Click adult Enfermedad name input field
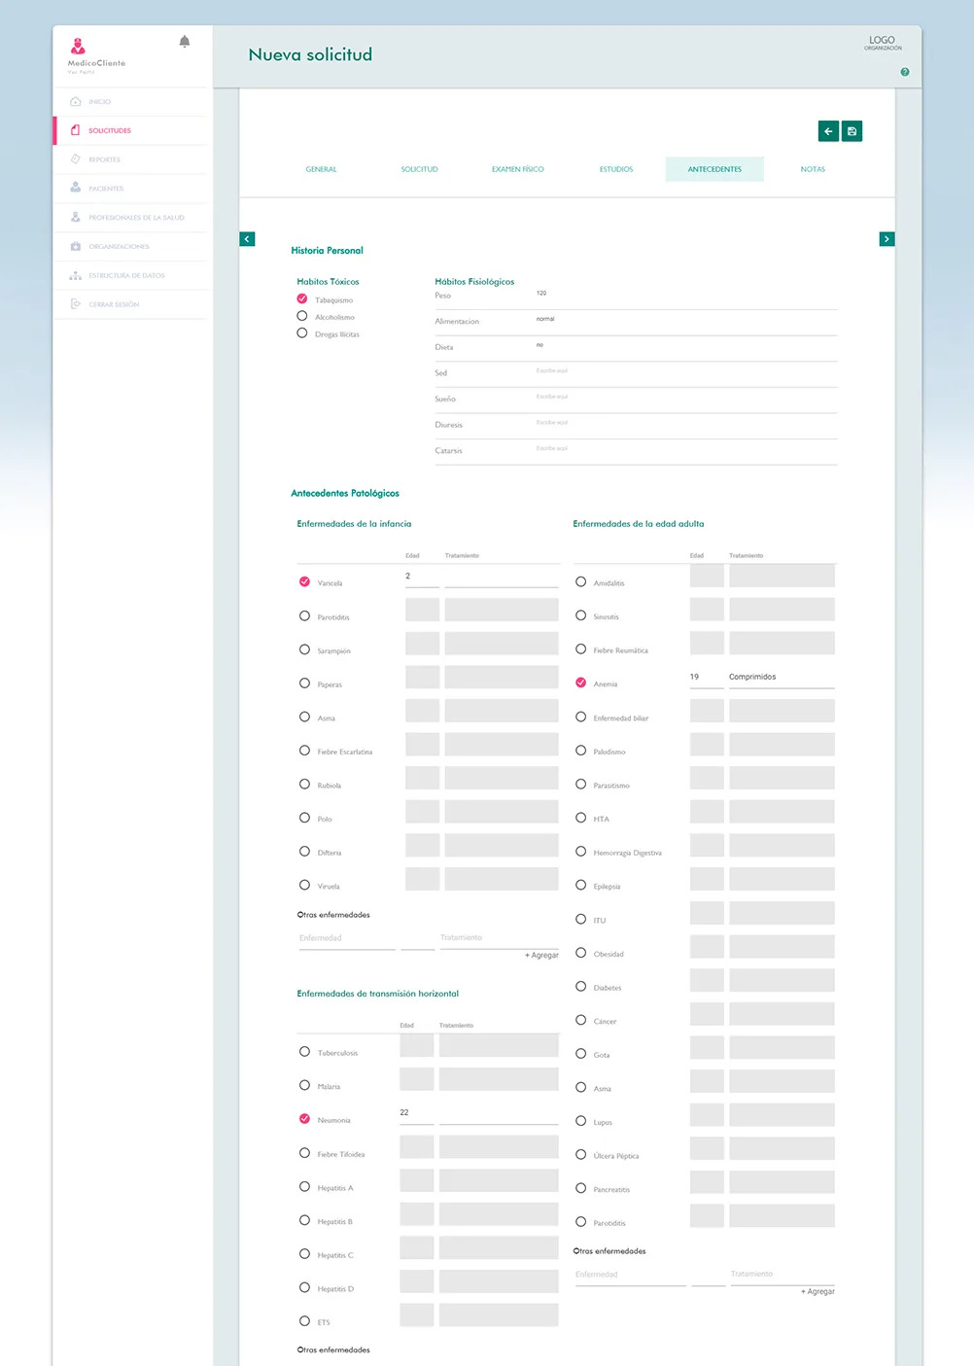Screen dimensions: 974x1366 [631, 1276]
